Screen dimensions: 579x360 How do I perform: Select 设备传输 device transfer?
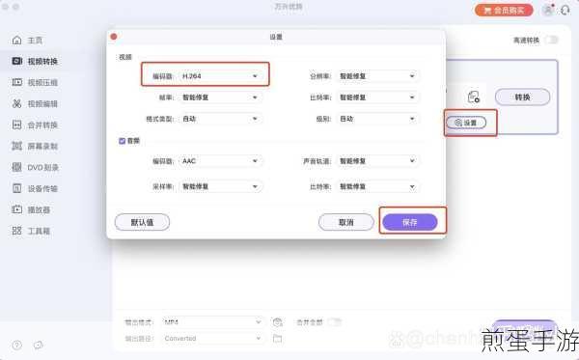point(35,188)
